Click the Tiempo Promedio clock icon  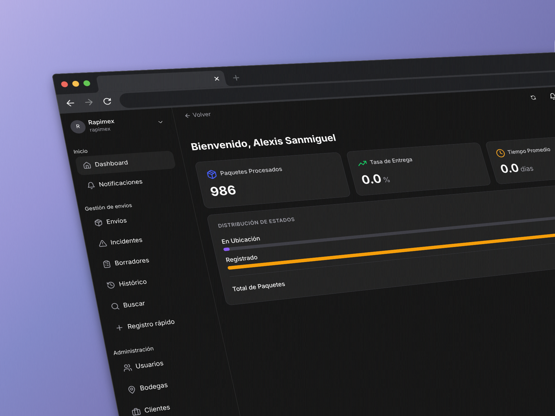(x=500, y=153)
